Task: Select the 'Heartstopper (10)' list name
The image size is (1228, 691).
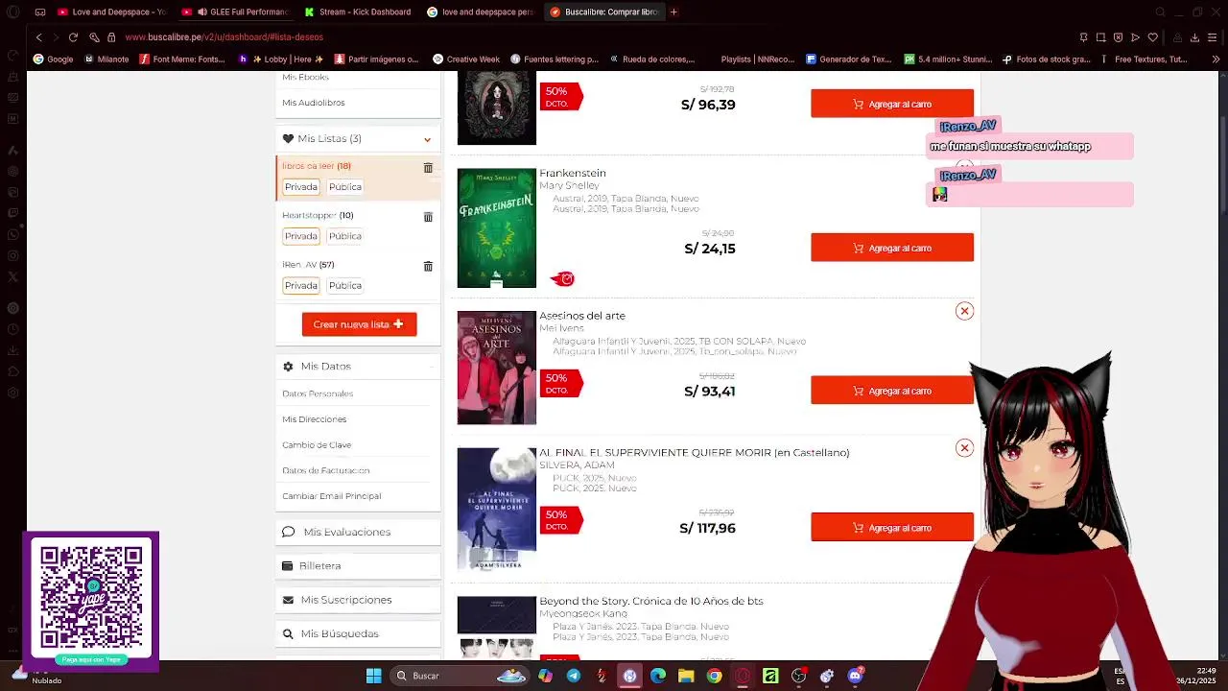Action: click(x=318, y=215)
